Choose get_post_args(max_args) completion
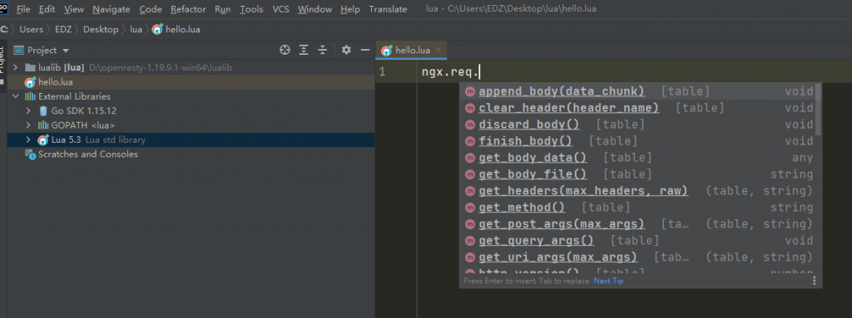Screen dimensions: 852x318 637,224
